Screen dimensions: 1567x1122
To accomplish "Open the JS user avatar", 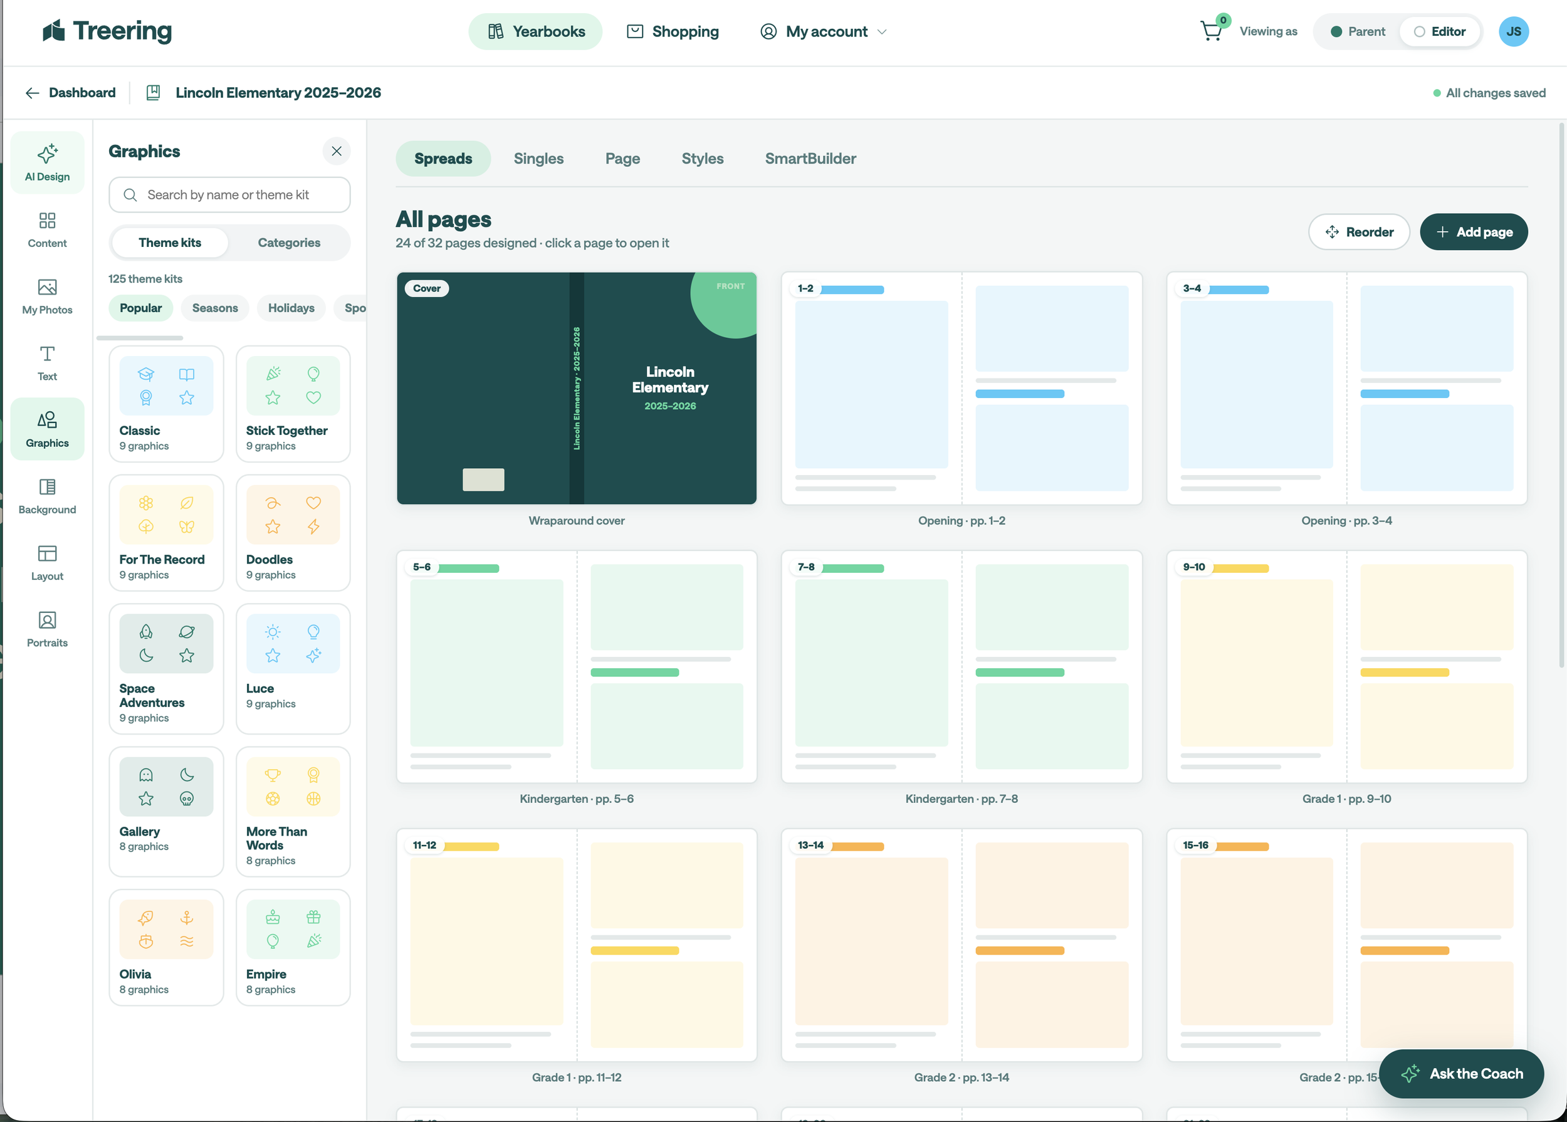I will [x=1513, y=32].
